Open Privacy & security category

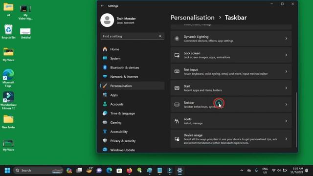(x=133, y=141)
